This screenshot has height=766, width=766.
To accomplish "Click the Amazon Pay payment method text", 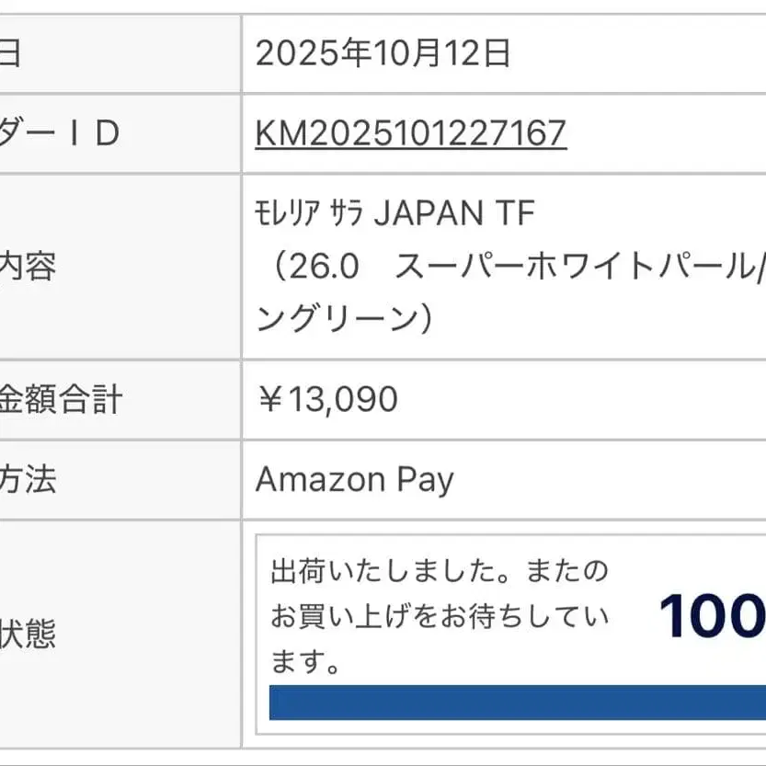I will pos(354,479).
